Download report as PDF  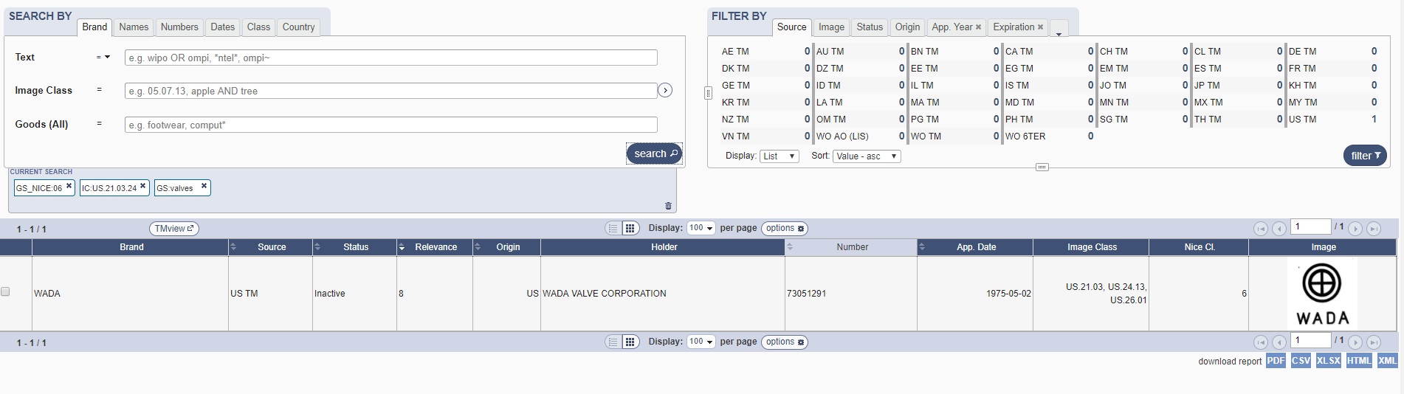pos(1276,361)
